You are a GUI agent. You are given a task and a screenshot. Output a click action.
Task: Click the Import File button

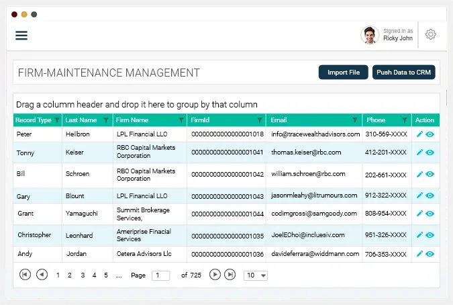coord(343,73)
